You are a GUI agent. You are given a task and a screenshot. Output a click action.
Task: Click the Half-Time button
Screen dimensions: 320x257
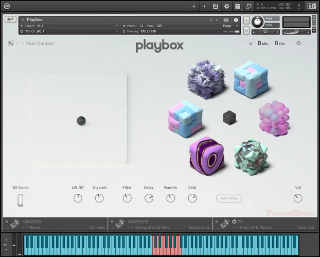coord(229,198)
